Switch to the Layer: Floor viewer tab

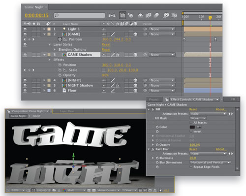tap(67, 111)
